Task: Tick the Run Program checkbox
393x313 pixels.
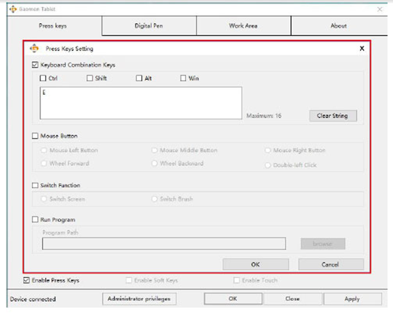Action: pos(35,220)
